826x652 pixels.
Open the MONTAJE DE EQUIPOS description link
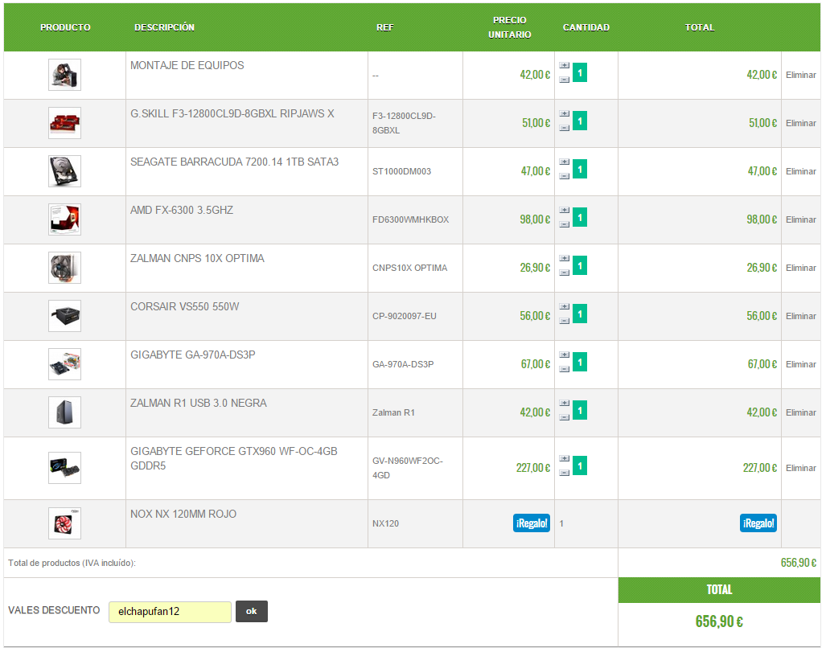coord(187,65)
